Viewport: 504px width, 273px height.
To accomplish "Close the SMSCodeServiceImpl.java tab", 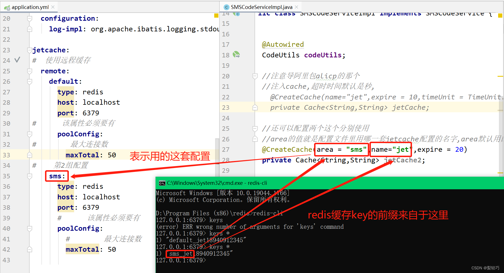I will pos(297,7).
